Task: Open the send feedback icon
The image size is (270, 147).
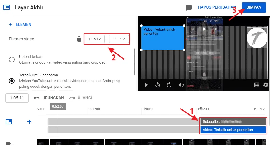Action: [189, 8]
